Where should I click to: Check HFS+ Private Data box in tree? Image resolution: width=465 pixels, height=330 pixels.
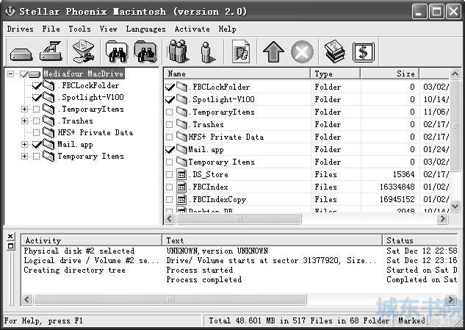[x=36, y=132]
